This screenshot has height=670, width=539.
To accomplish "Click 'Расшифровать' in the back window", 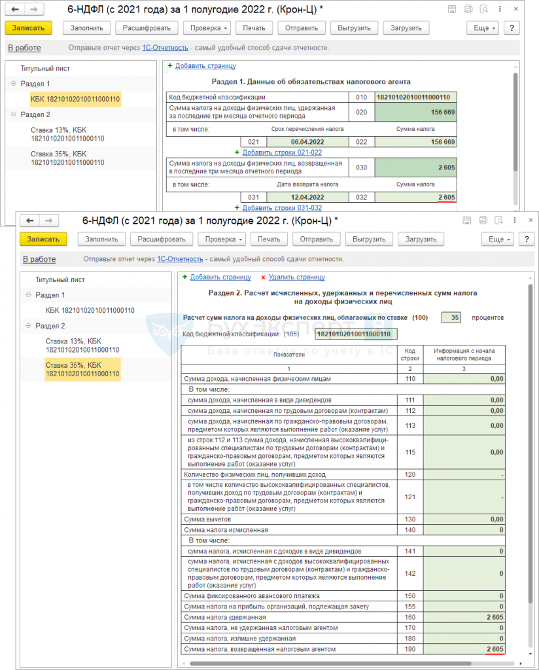I will (x=147, y=27).
